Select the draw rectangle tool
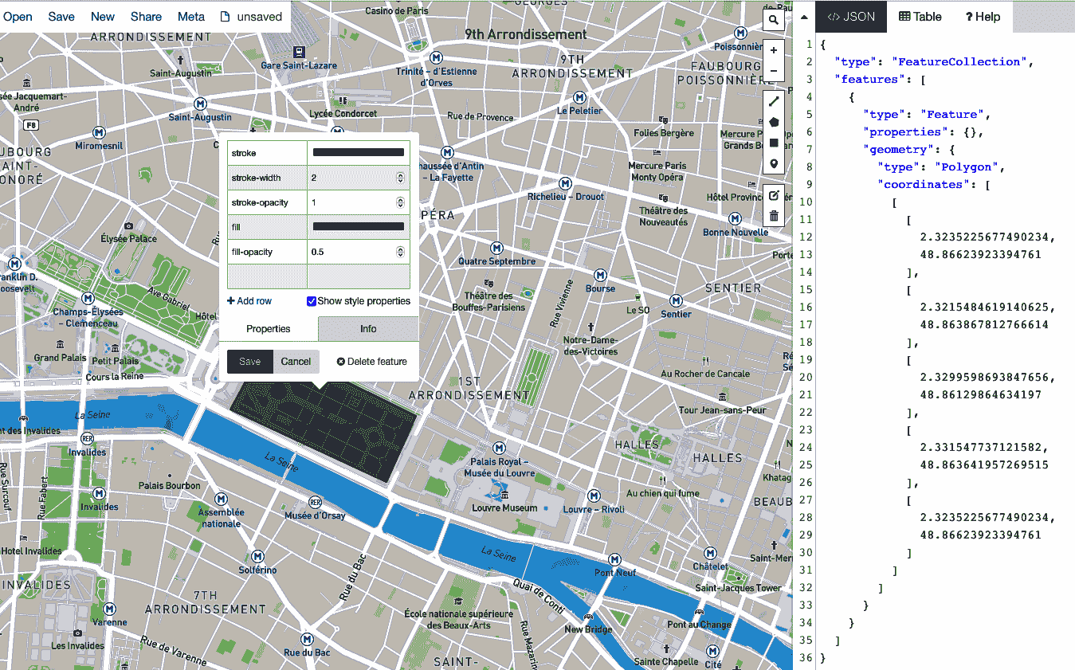 tap(773, 143)
